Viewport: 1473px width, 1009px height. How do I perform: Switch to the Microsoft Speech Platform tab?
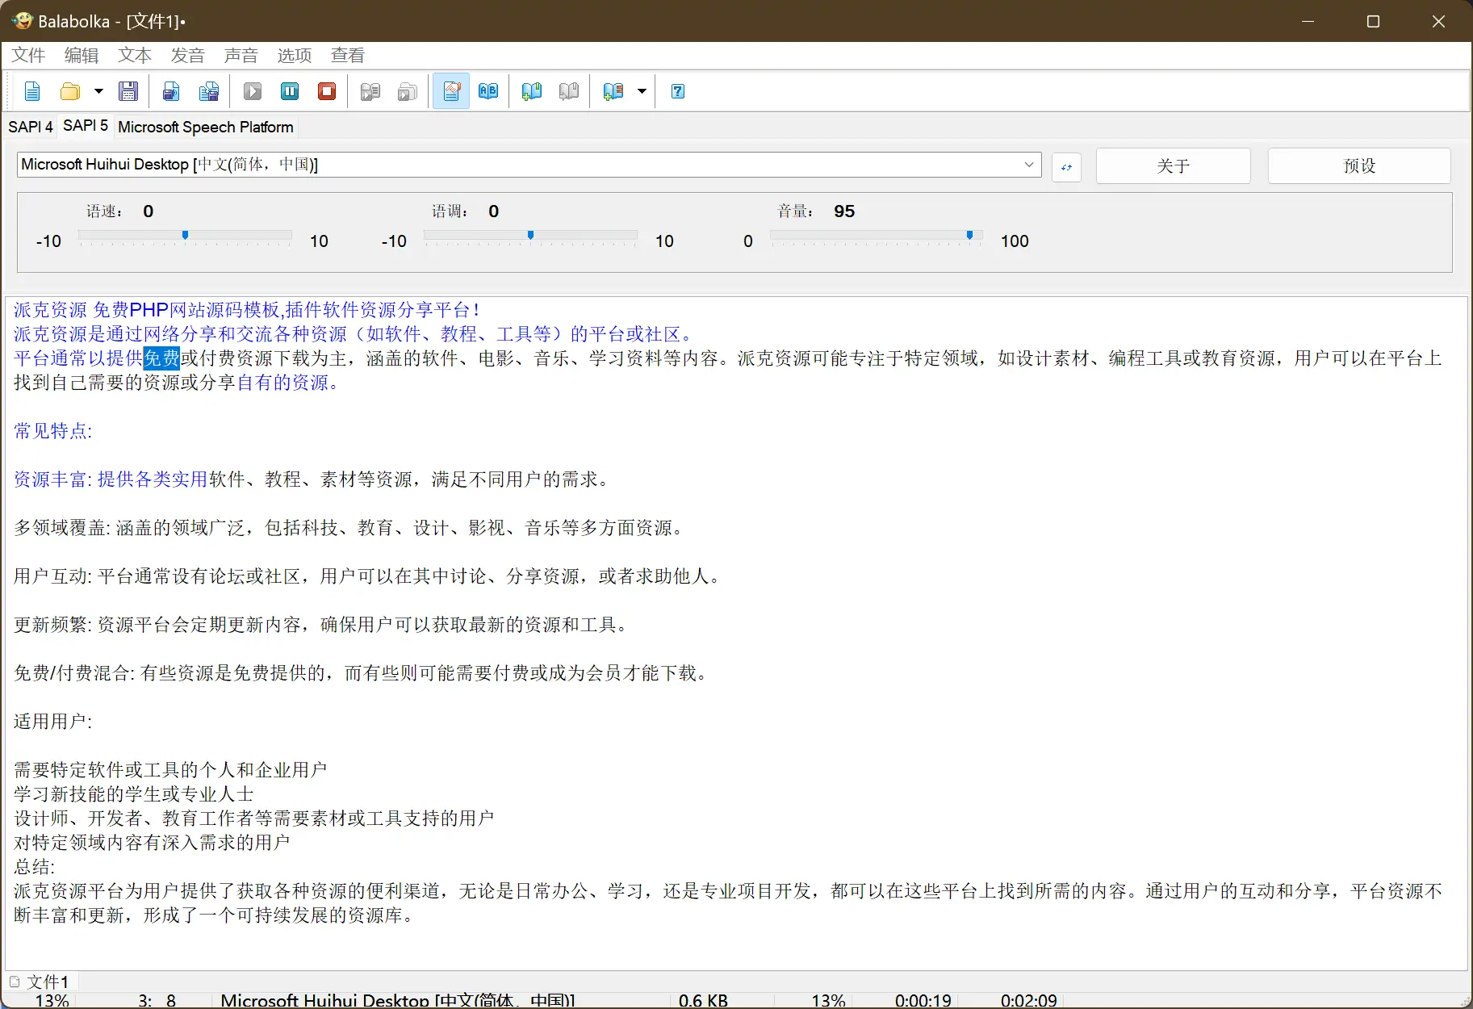pos(206,127)
